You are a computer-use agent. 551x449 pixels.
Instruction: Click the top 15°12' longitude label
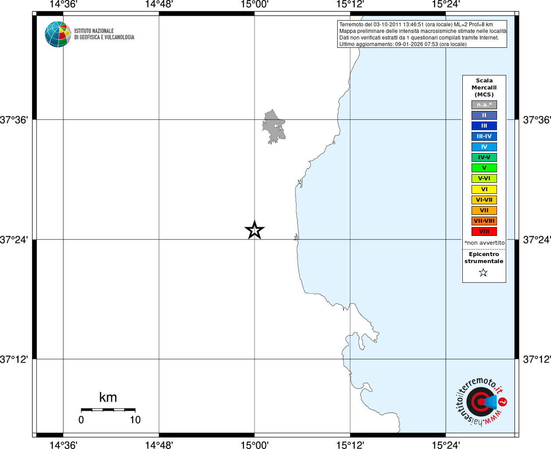pos(350,4)
